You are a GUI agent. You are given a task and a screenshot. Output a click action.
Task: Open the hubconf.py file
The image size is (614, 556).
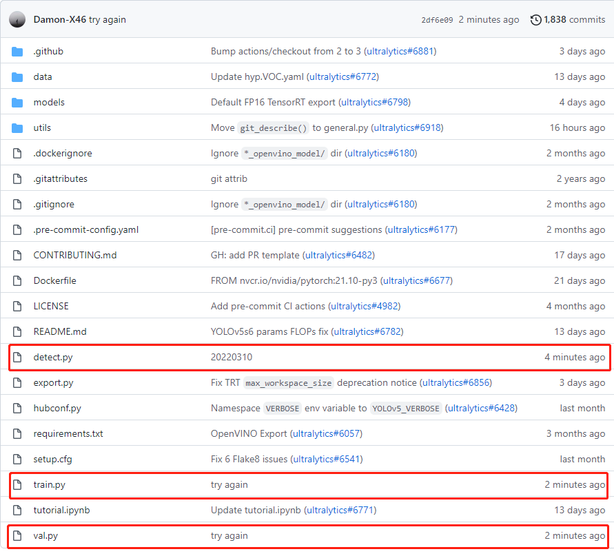pyautogui.click(x=57, y=408)
